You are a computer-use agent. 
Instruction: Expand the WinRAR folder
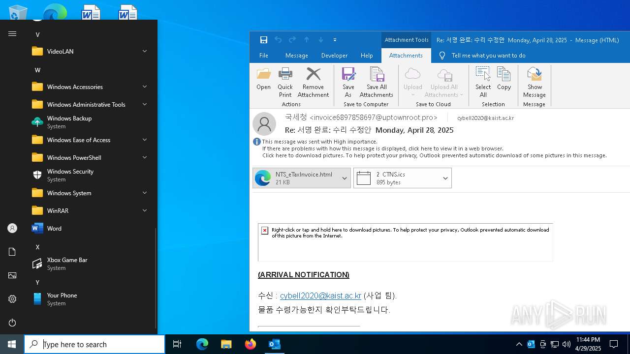pos(91,210)
